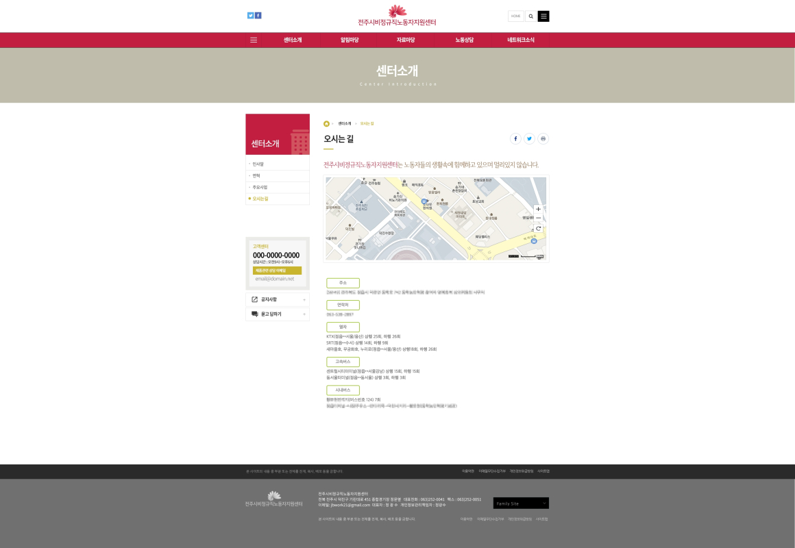Screen dimensions: 795x548
Task: Click the HOME button in the header
Action: (515, 16)
